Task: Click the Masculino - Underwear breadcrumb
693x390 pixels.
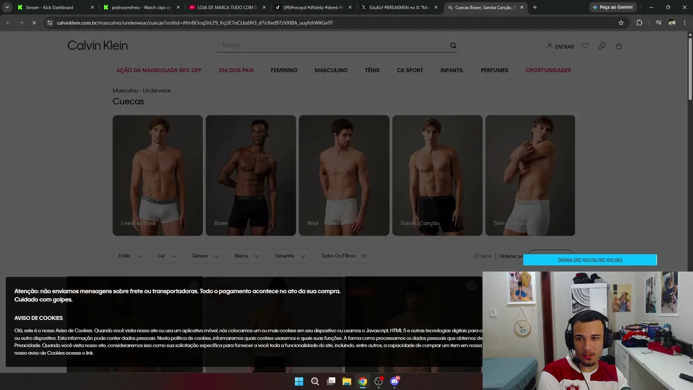Action: (142, 90)
